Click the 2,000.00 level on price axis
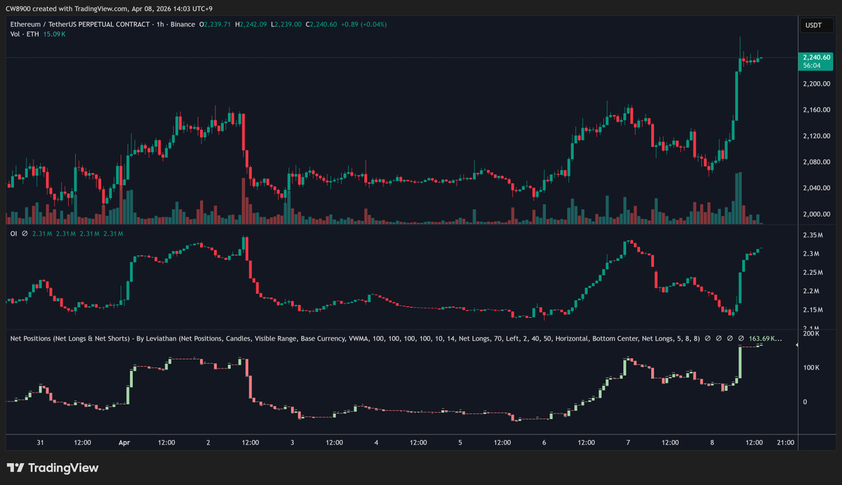 [x=816, y=214]
